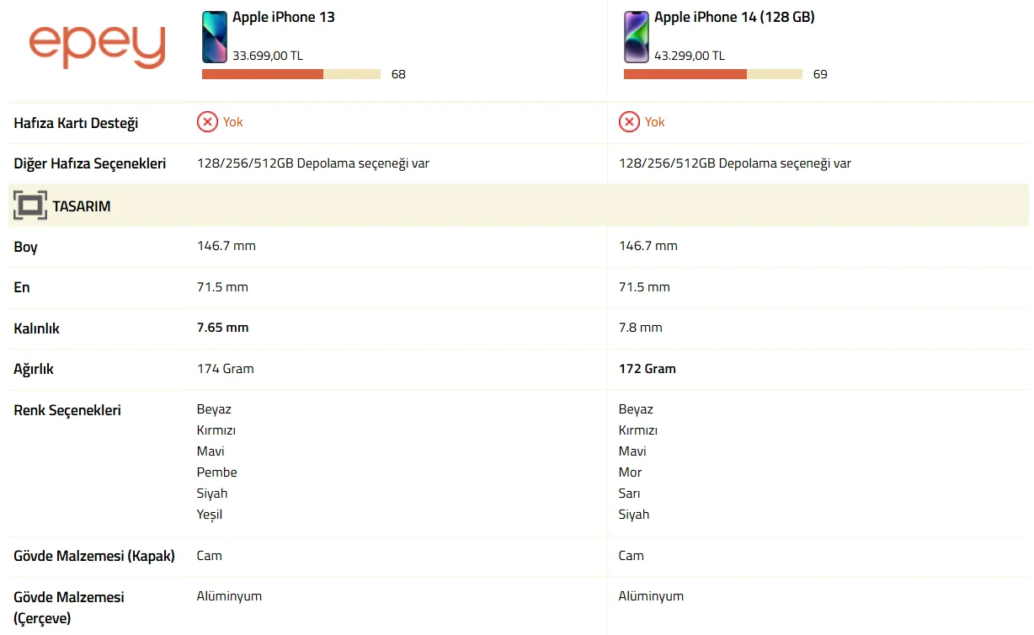Click the Gövde Malzemesi (Kapak) label

click(x=94, y=556)
